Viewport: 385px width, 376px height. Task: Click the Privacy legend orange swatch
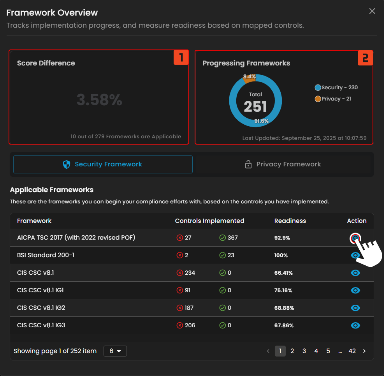pos(318,99)
